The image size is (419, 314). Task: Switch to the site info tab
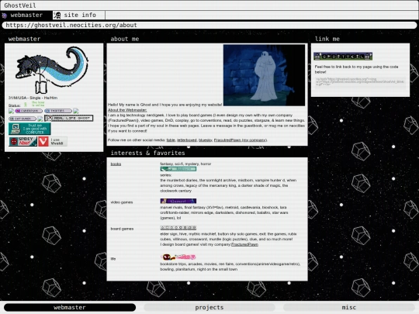coord(79,16)
